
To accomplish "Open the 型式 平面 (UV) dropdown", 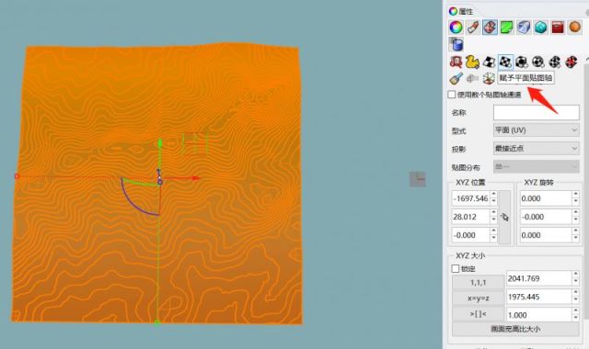I will 536,130.
